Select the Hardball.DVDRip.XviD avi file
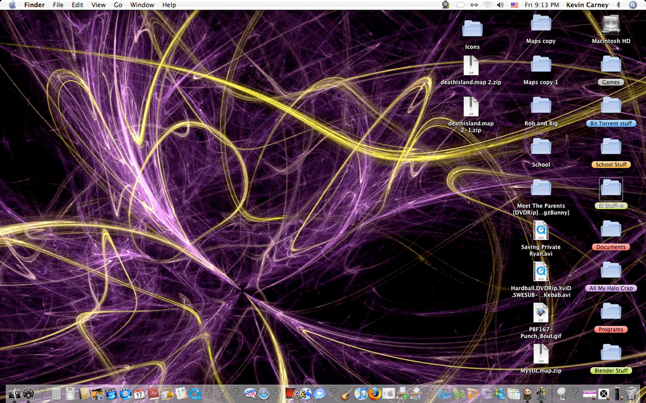 541,271
